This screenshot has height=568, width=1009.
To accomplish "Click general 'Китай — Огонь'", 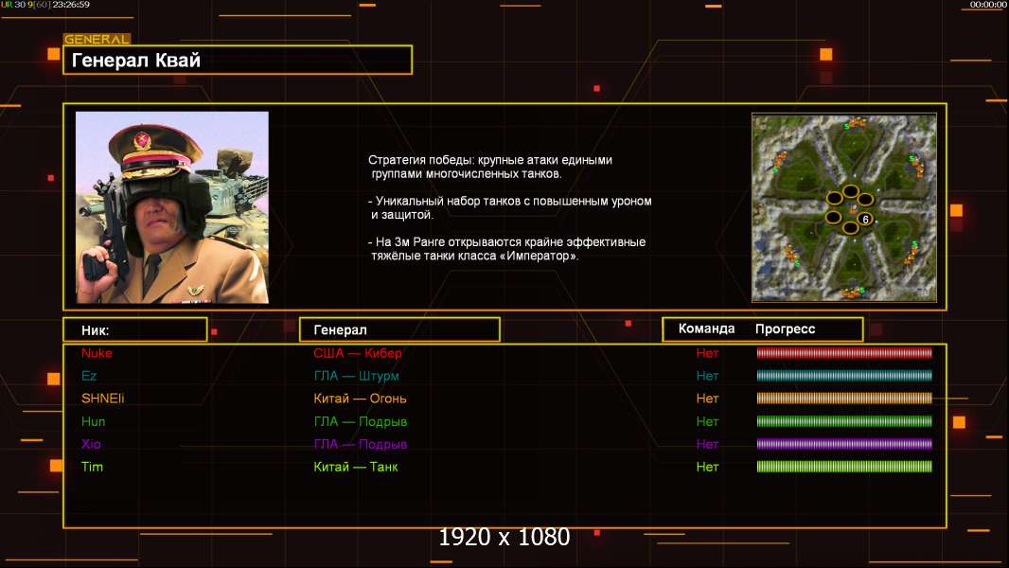I will [360, 399].
